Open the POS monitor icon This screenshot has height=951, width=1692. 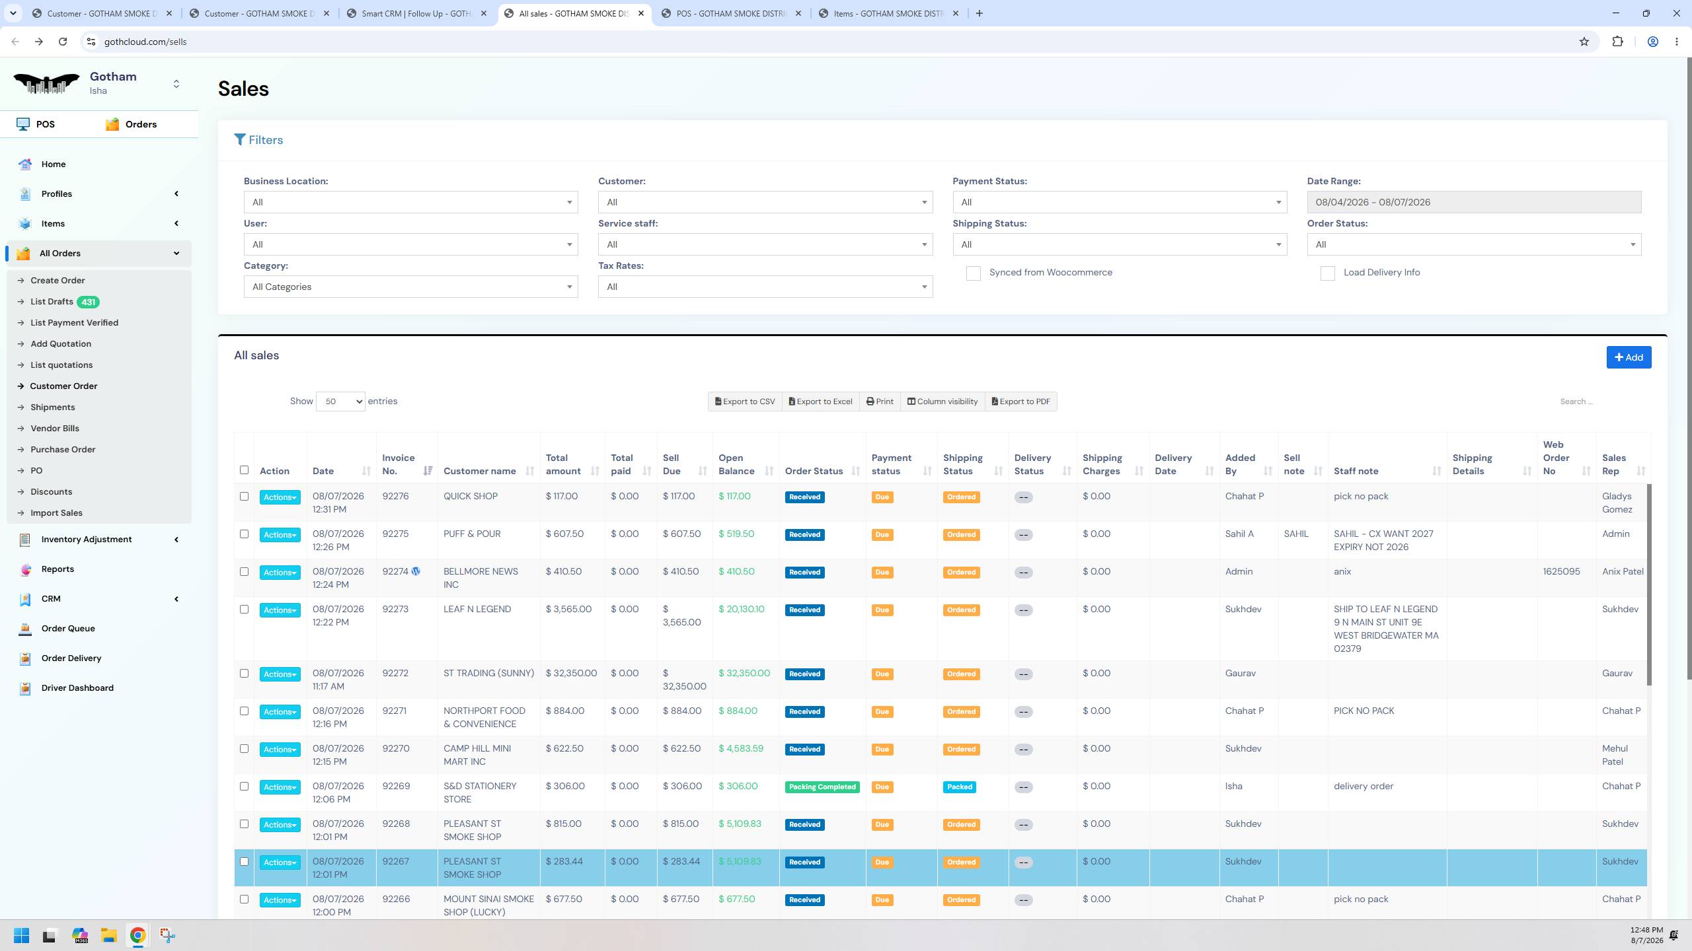pos(23,124)
